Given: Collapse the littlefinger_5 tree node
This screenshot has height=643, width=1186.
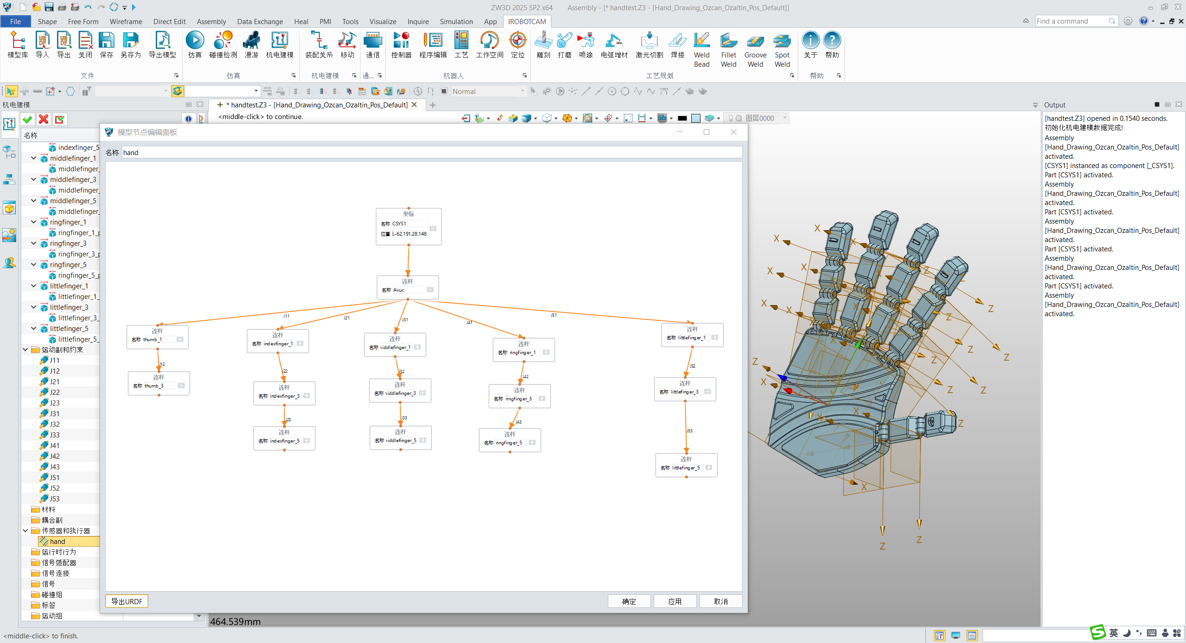Looking at the screenshot, I should [34, 328].
